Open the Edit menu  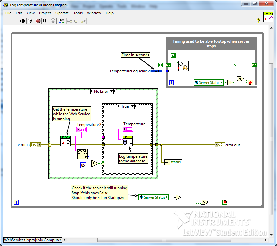point(19,13)
